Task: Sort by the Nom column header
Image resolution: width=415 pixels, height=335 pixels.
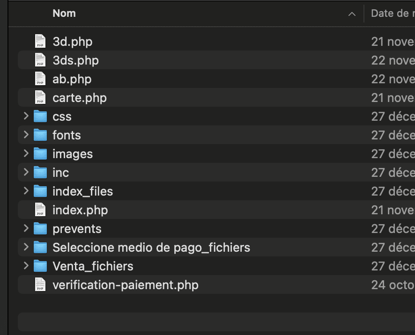Action: [x=64, y=14]
